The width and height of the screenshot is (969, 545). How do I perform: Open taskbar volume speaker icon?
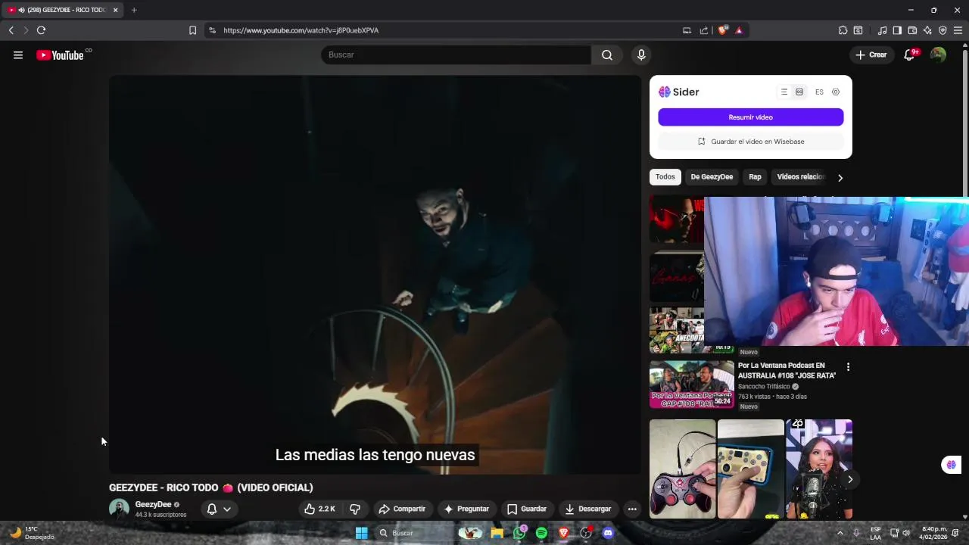point(906,533)
